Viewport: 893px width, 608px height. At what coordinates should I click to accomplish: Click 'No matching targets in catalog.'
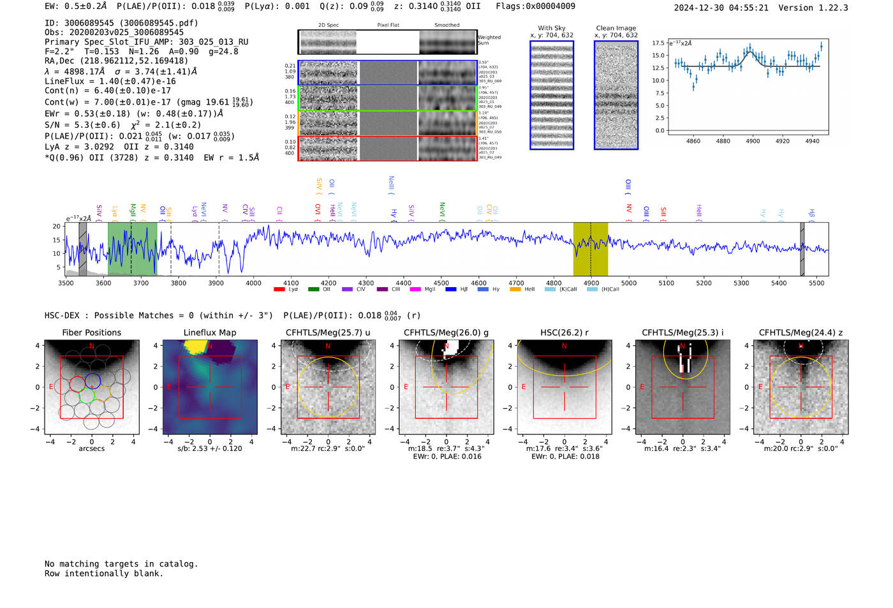pyautogui.click(x=121, y=564)
